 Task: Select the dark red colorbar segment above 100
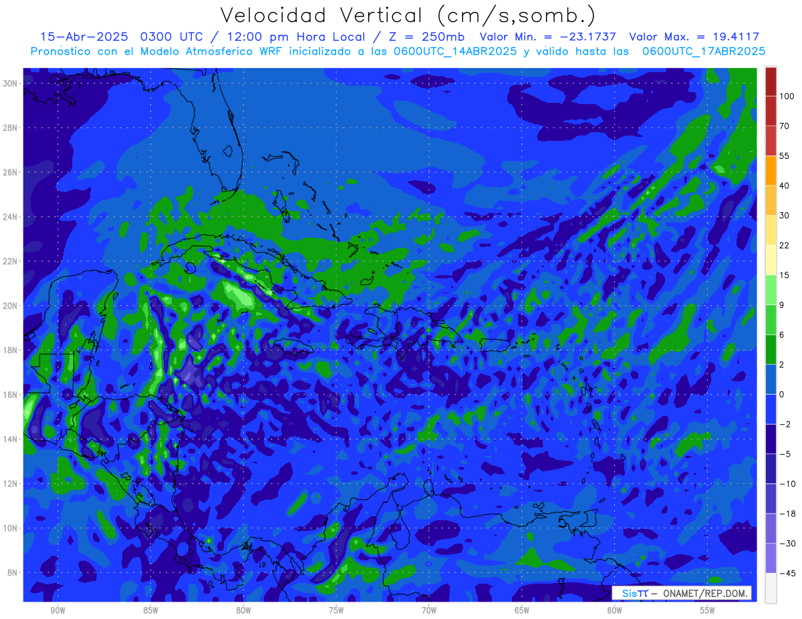[x=771, y=81]
